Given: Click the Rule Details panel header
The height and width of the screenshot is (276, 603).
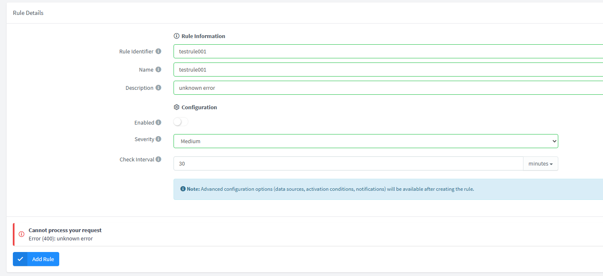Looking at the screenshot, I should pos(28,13).
